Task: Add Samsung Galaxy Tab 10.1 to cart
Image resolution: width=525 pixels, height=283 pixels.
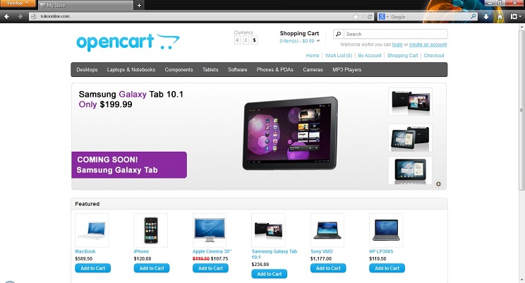Action: 270,274
